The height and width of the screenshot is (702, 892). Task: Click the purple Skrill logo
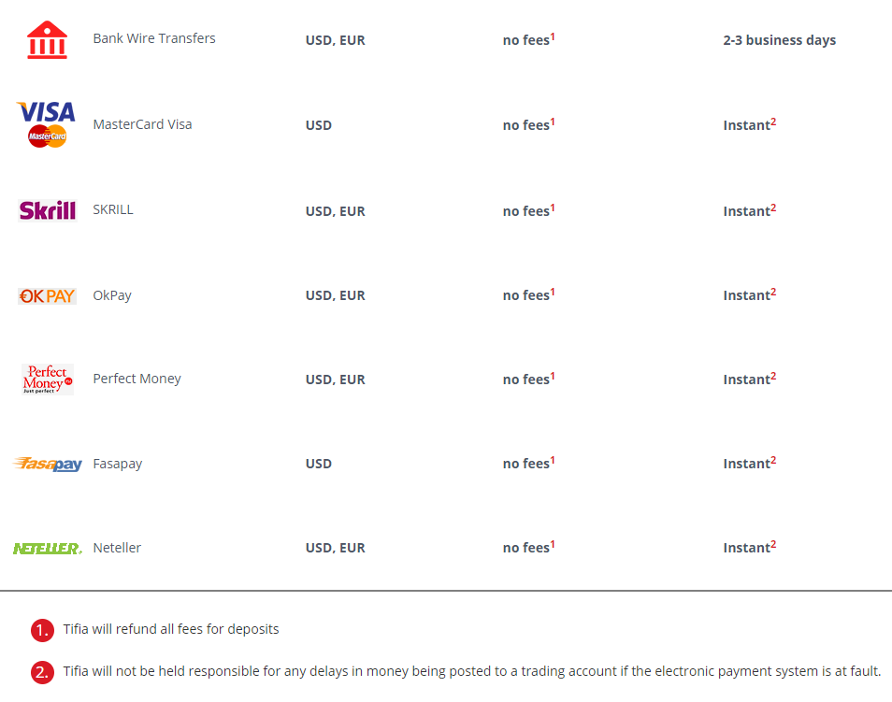click(48, 210)
